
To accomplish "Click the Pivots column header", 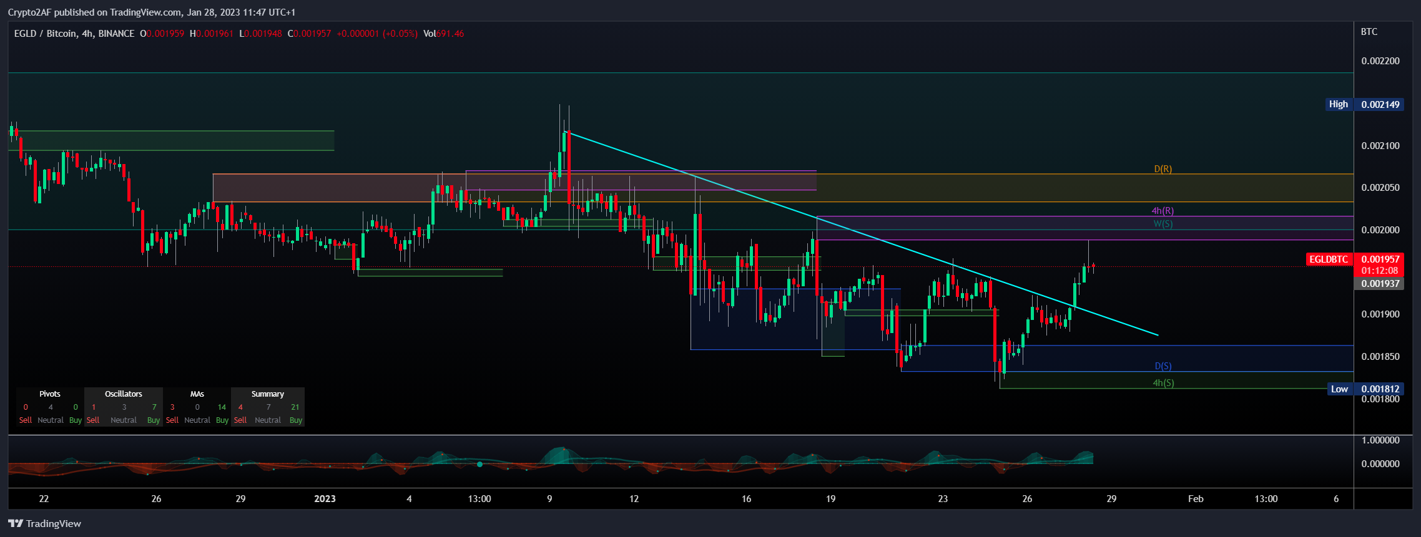I will [x=50, y=394].
